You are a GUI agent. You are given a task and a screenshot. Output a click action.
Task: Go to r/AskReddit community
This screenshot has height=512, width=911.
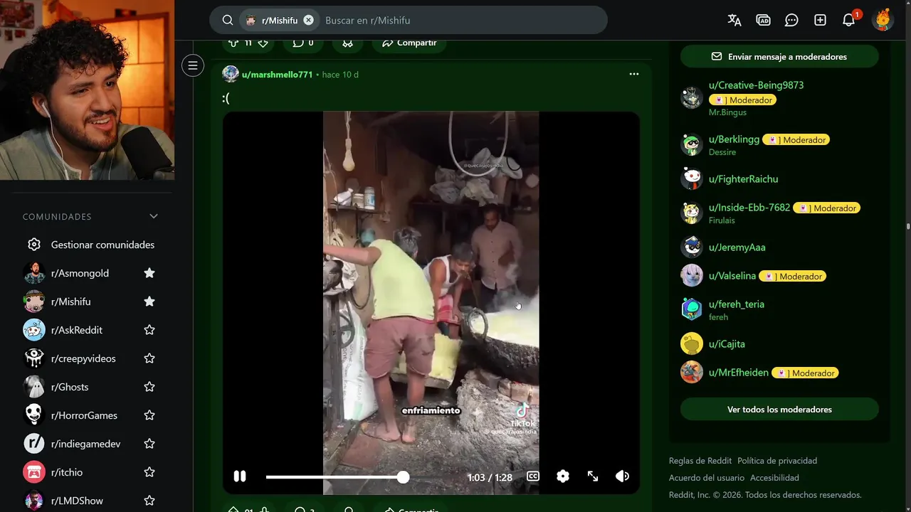click(77, 330)
